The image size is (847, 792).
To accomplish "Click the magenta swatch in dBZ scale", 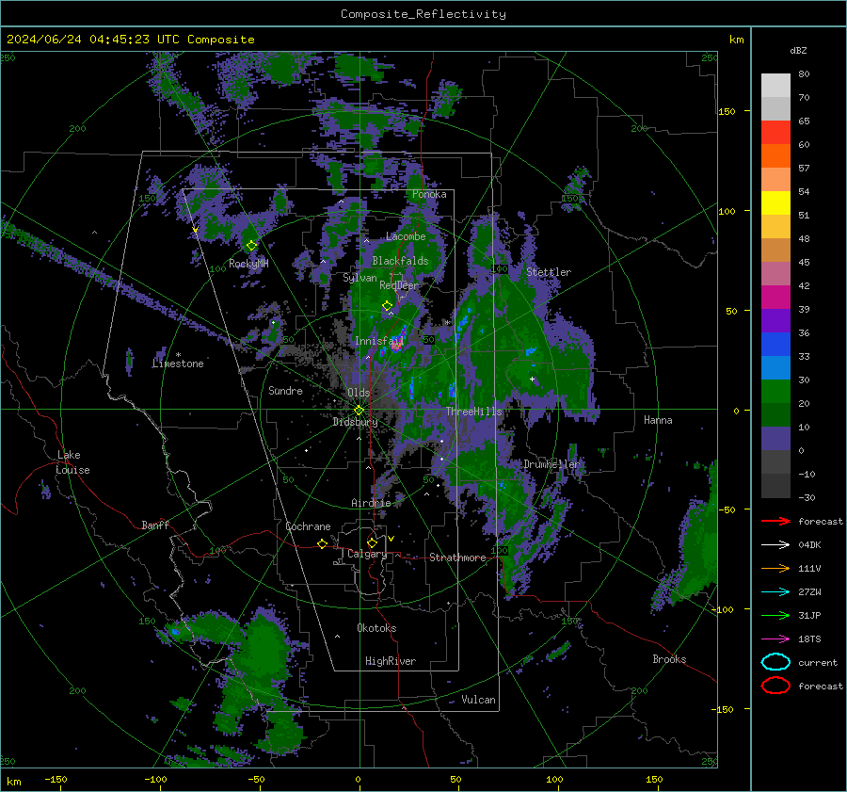I will (x=775, y=297).
